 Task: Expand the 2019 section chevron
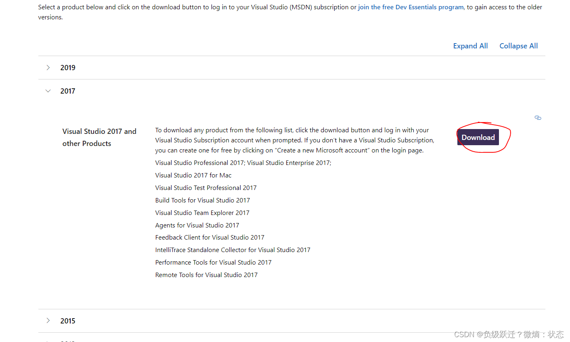point(48,68)
